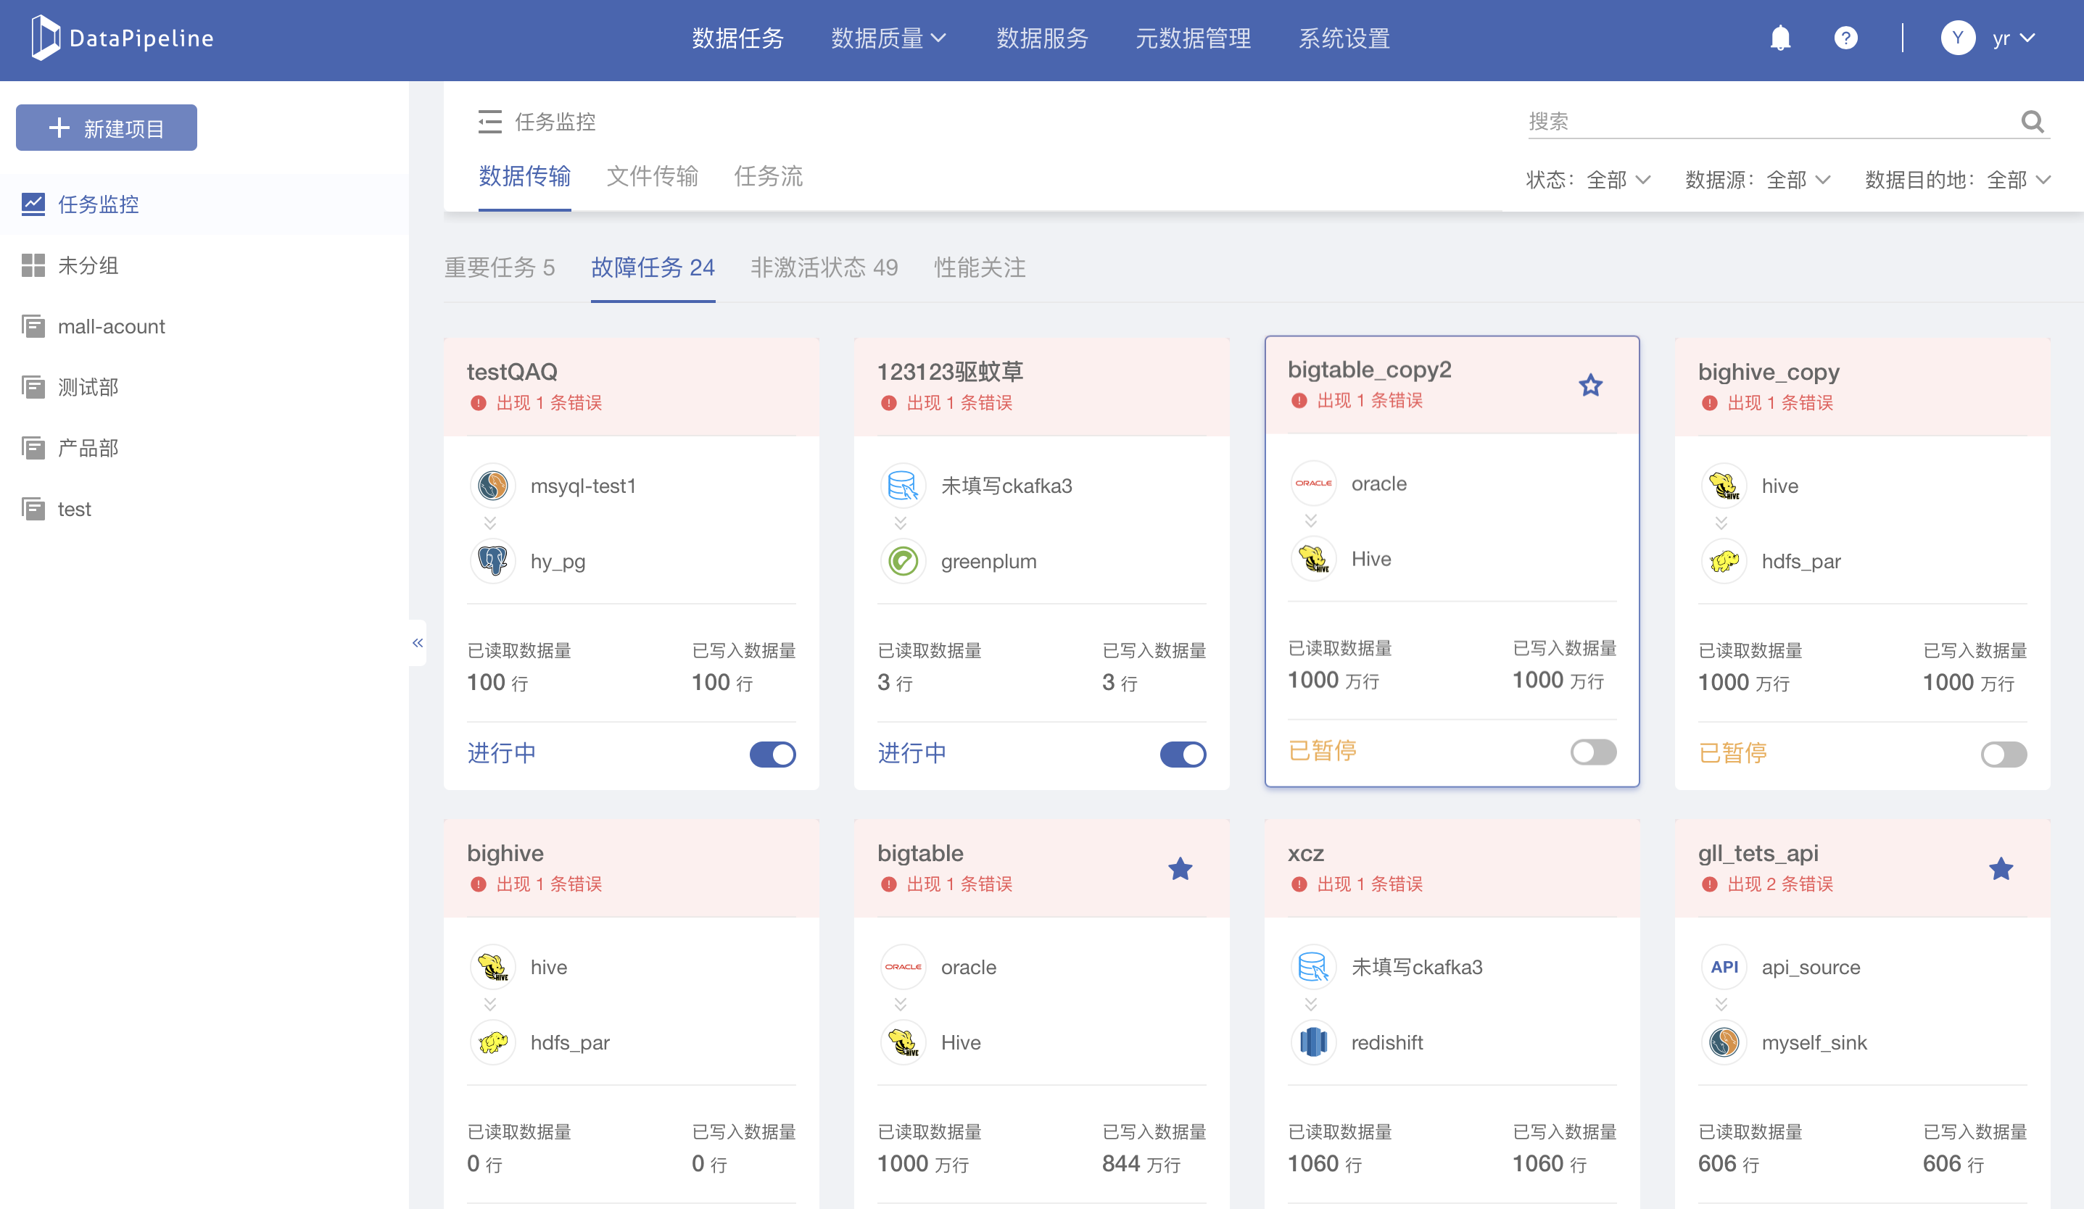Viewport: 2084px width, 1209px height.
Task: Turn off the 123123驱蚊草 task switch
Action: point(1183,754)
